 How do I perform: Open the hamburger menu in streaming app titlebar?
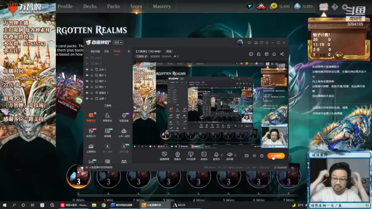(267, 43)
